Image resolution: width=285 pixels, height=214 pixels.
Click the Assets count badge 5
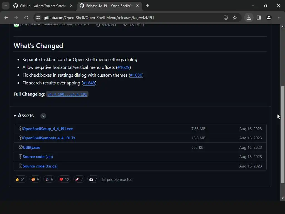tap(43, 116)
